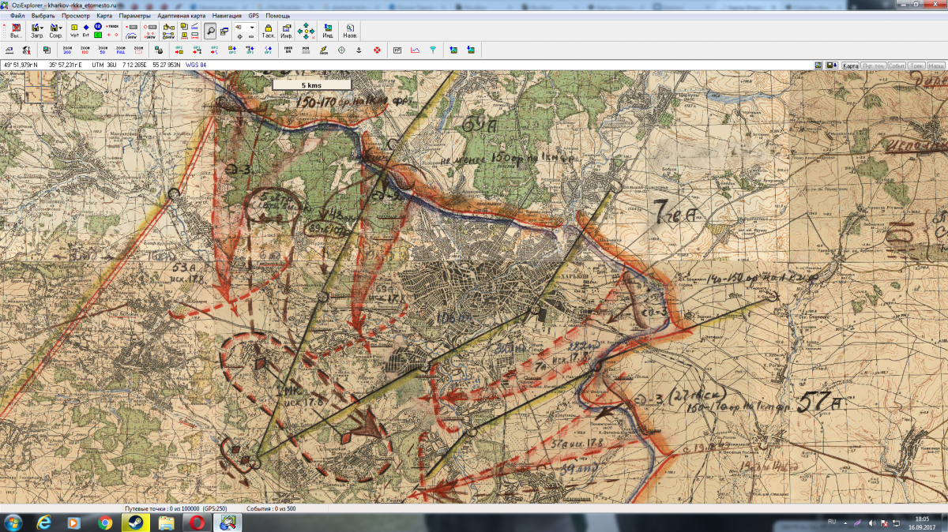
Task: Click the Zoom 200 button
Action: pyautogui.click(x=67, y=50)
